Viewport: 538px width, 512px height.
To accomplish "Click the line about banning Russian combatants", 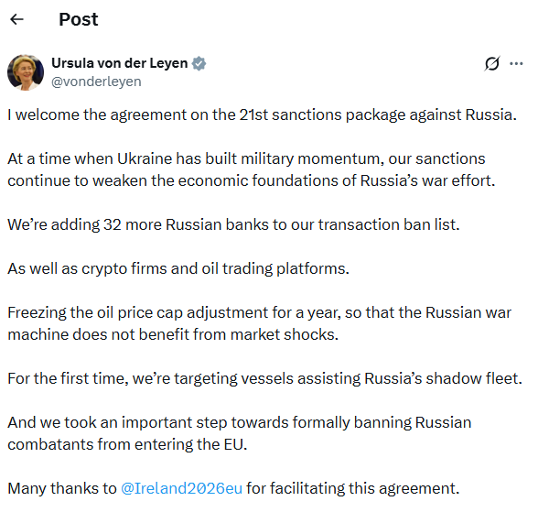I will (240, 422).
